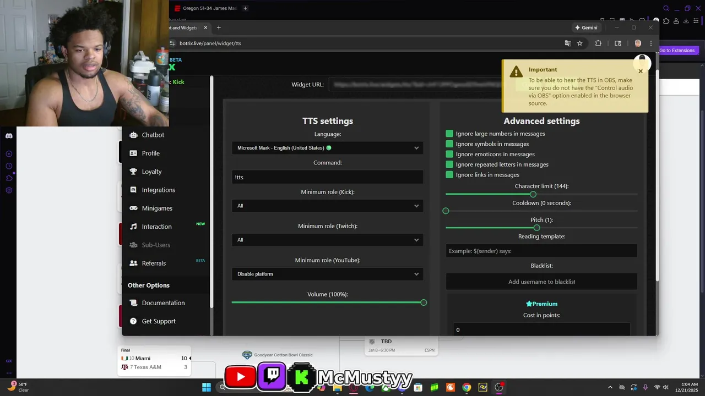Toggle Ignore repeated letters in messages
Screen dimensions: 705x396
click(449, 164)
